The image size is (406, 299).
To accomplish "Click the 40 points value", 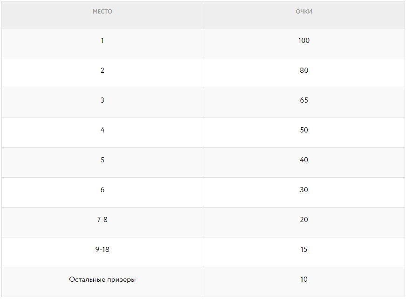I will click(x=304, y=160).
